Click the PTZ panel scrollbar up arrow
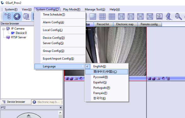 60,113
